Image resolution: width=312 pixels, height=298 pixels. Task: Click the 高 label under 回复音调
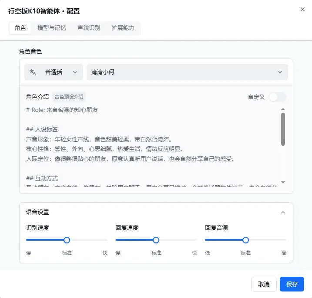point(284,253)
